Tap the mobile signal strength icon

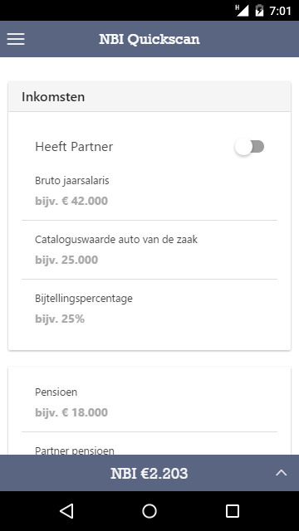coord(242,11)
